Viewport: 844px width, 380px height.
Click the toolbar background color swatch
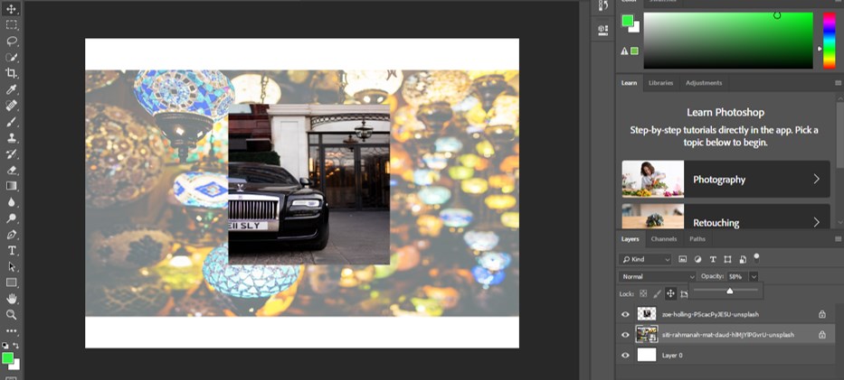click(14, 365)
